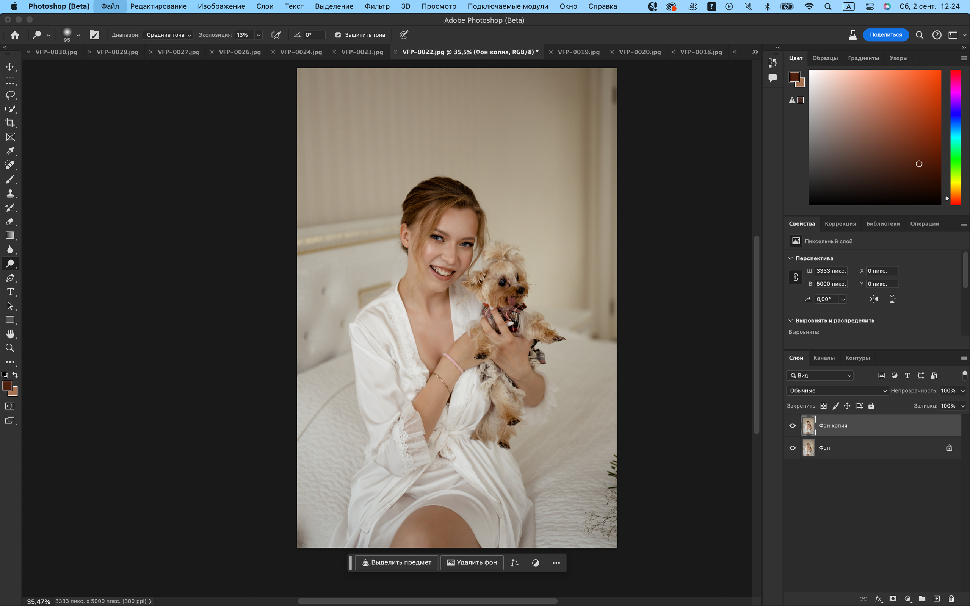
Task: Toggle visibility of the Фон layer
Action: point(792,448)
